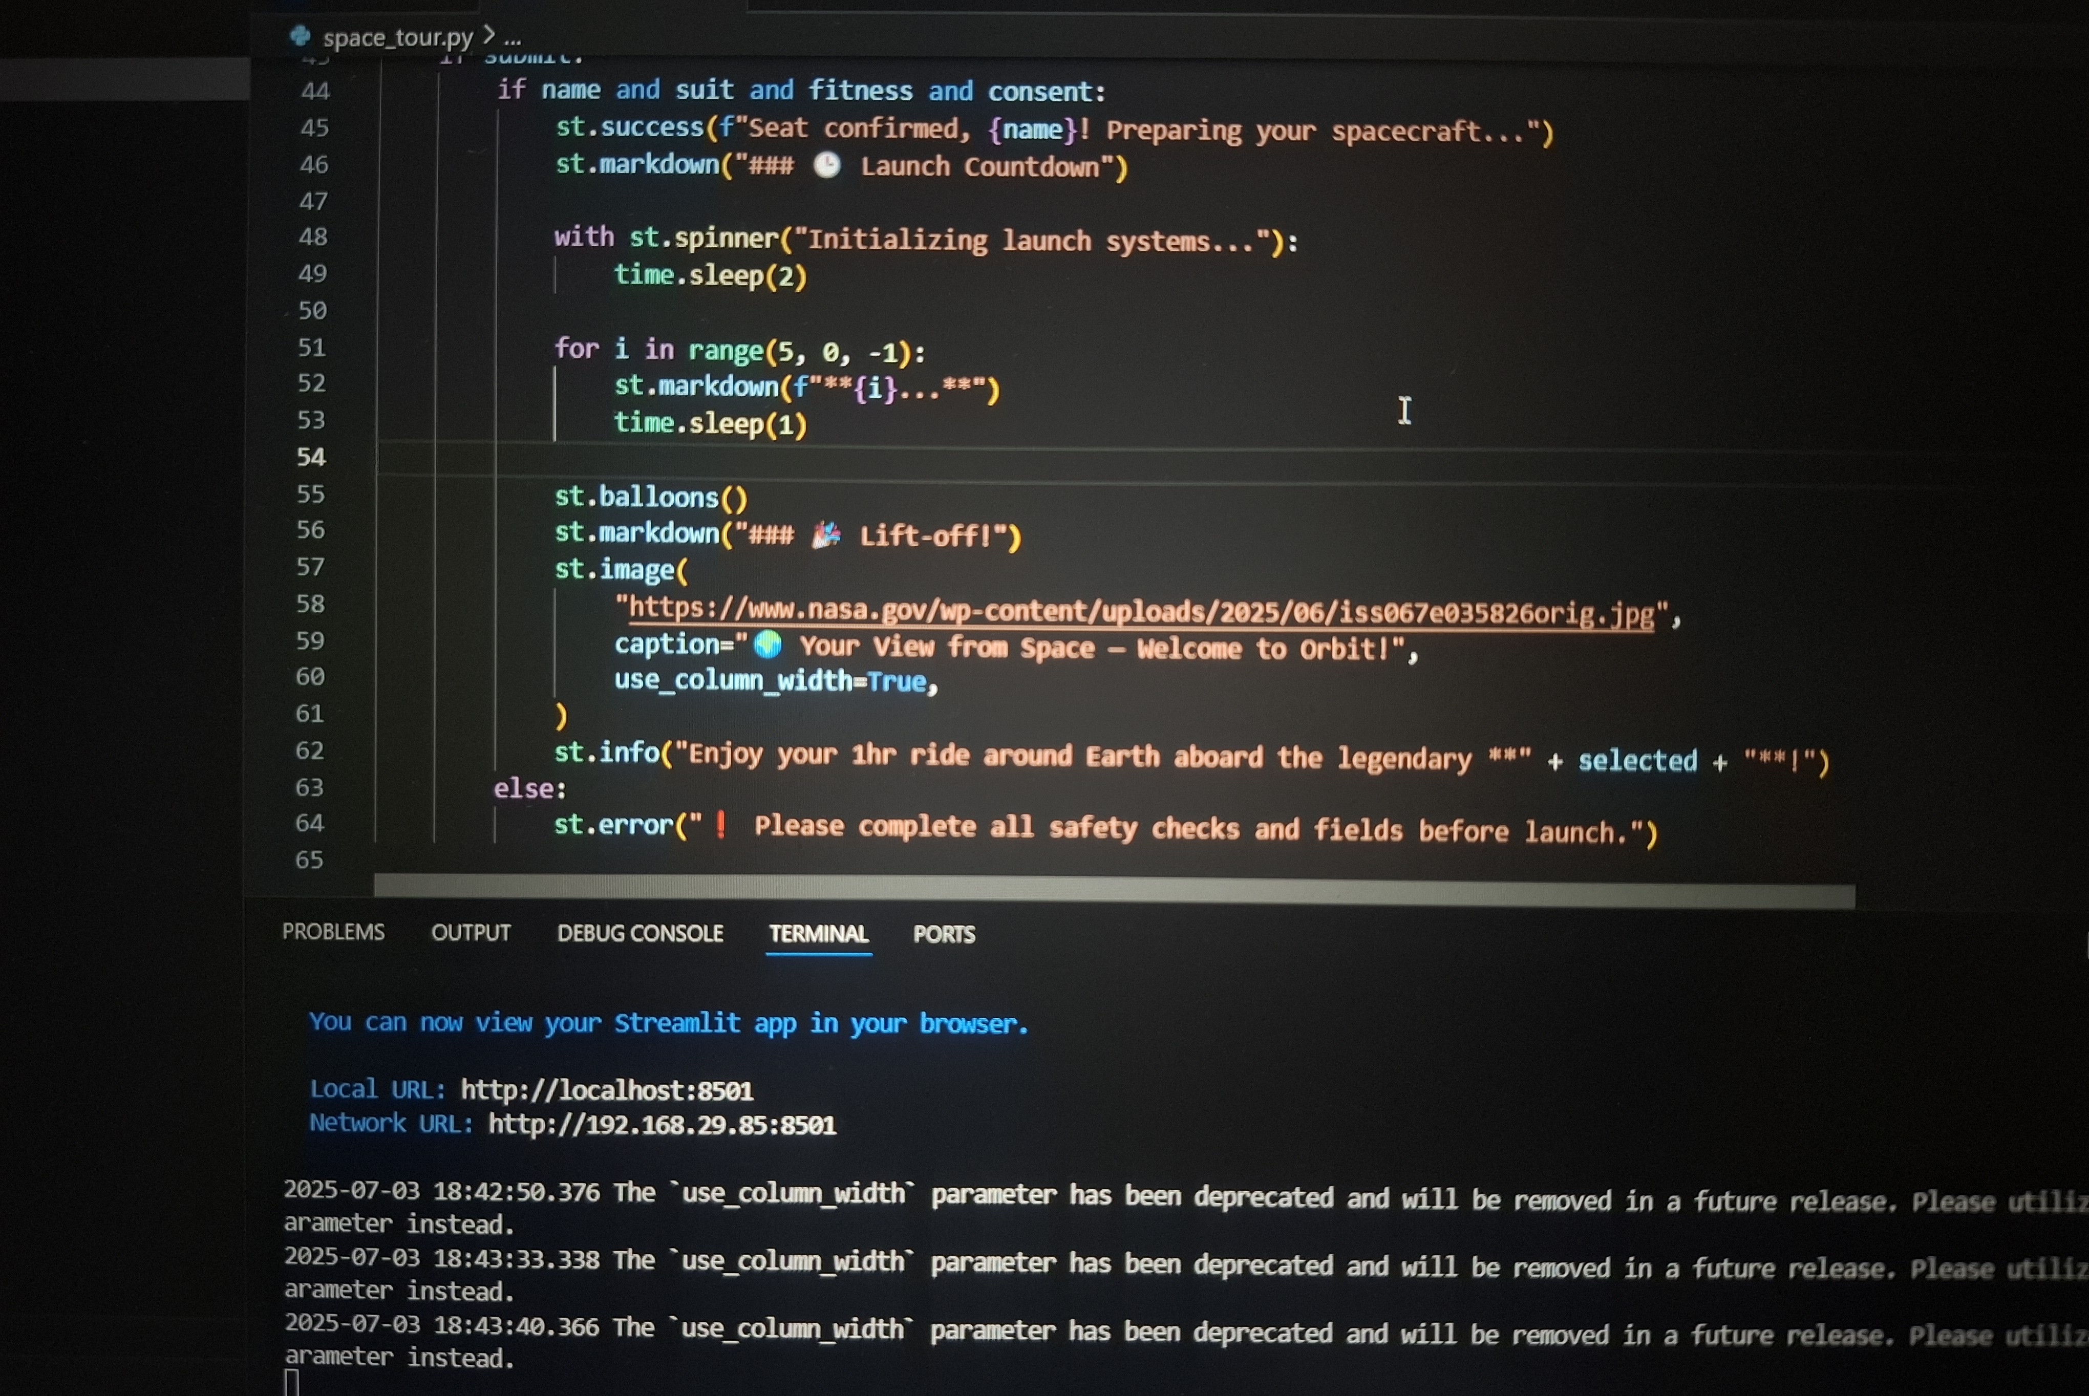
Task: Open the localhost:8501 Local URL link
Action: (x=606, y=1090)
